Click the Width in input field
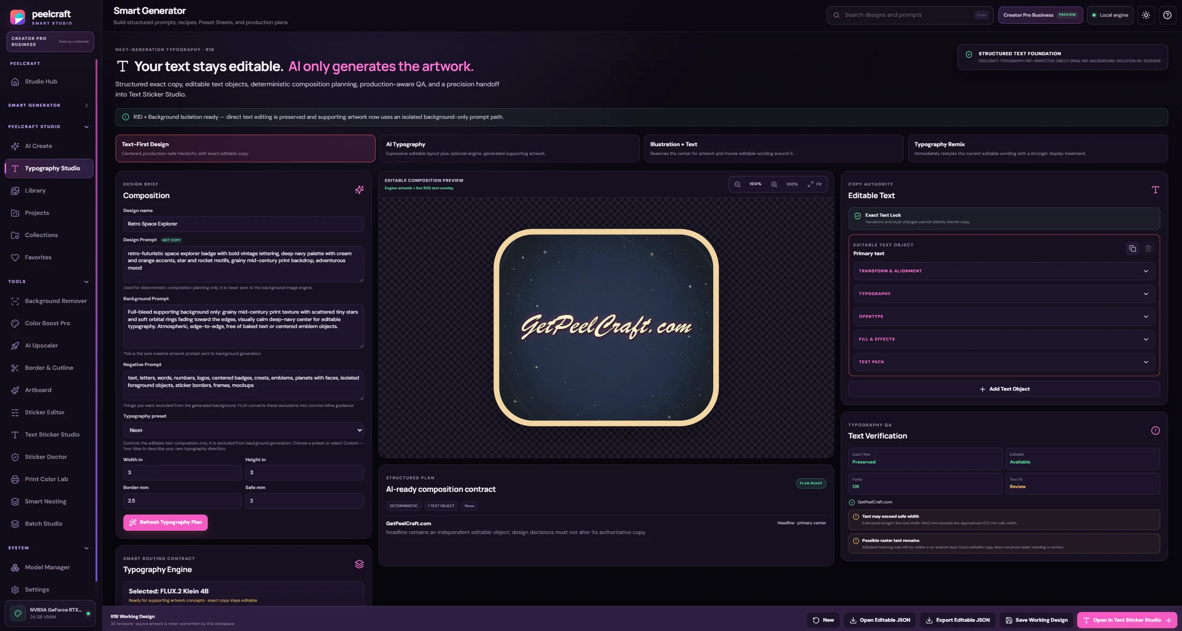 coord(182,473)
